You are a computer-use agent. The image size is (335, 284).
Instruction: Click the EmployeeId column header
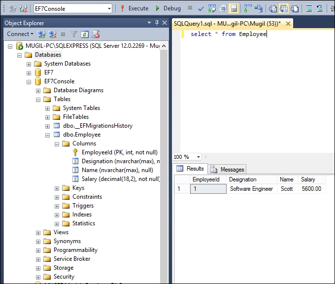[208, 179]
